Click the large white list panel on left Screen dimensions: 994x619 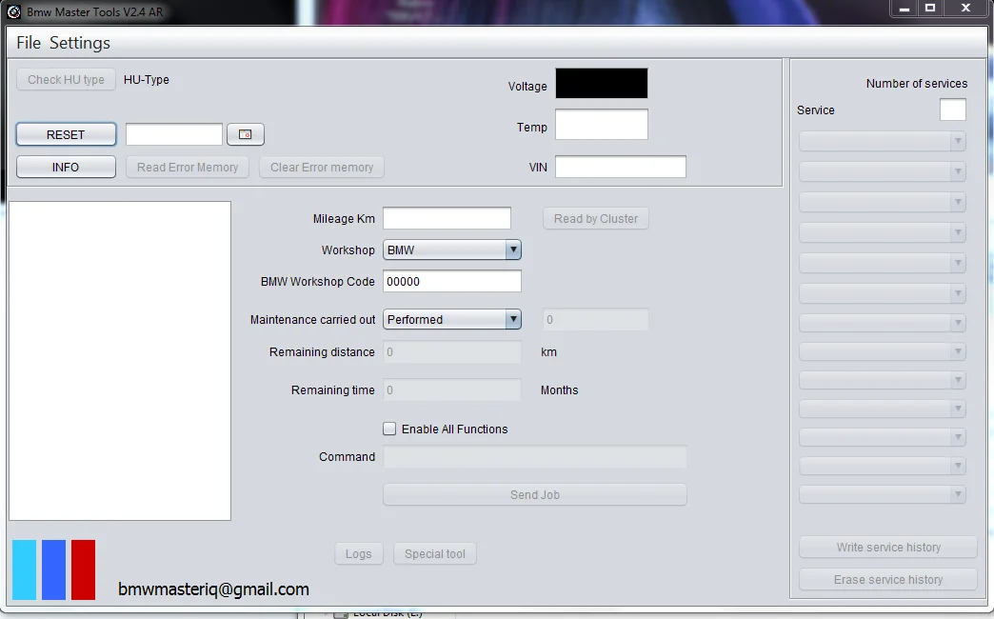(120, 360)
